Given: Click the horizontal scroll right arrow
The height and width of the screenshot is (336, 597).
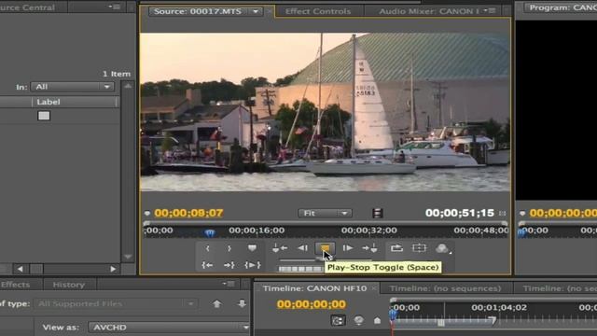Looking at the screenshot, I should 113,269.
